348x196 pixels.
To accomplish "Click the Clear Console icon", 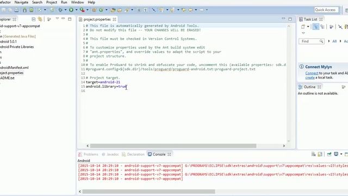I will click(x=313, y=154).
